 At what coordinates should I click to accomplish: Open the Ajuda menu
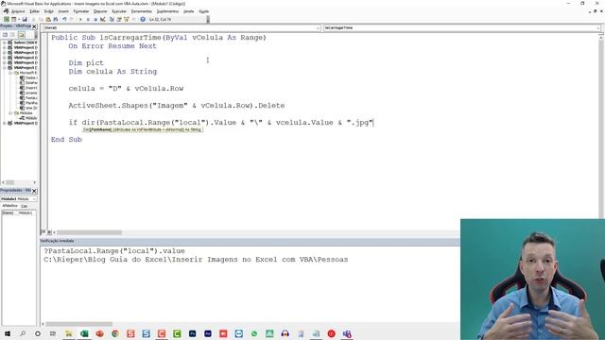[x=204, y=11]
